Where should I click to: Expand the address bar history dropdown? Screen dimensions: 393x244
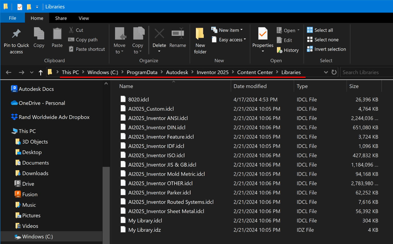coord(326,72)
